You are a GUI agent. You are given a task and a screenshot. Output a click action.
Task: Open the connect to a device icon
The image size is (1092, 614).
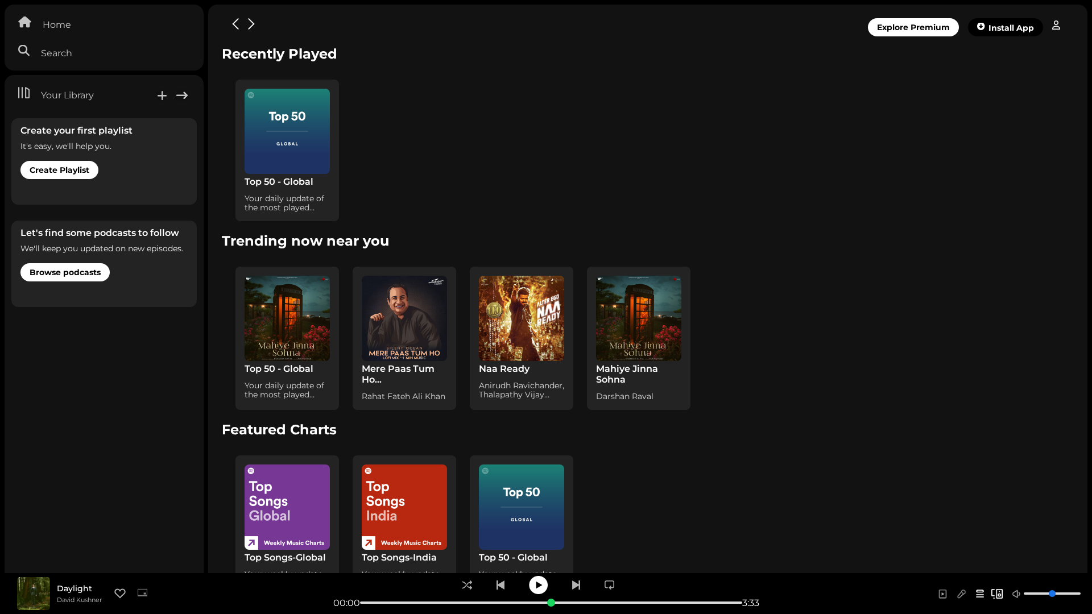coord(997,594)
